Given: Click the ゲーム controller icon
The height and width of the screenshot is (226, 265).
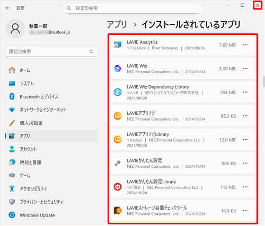Looking at the screenshot, I should [x=12, y=175].
